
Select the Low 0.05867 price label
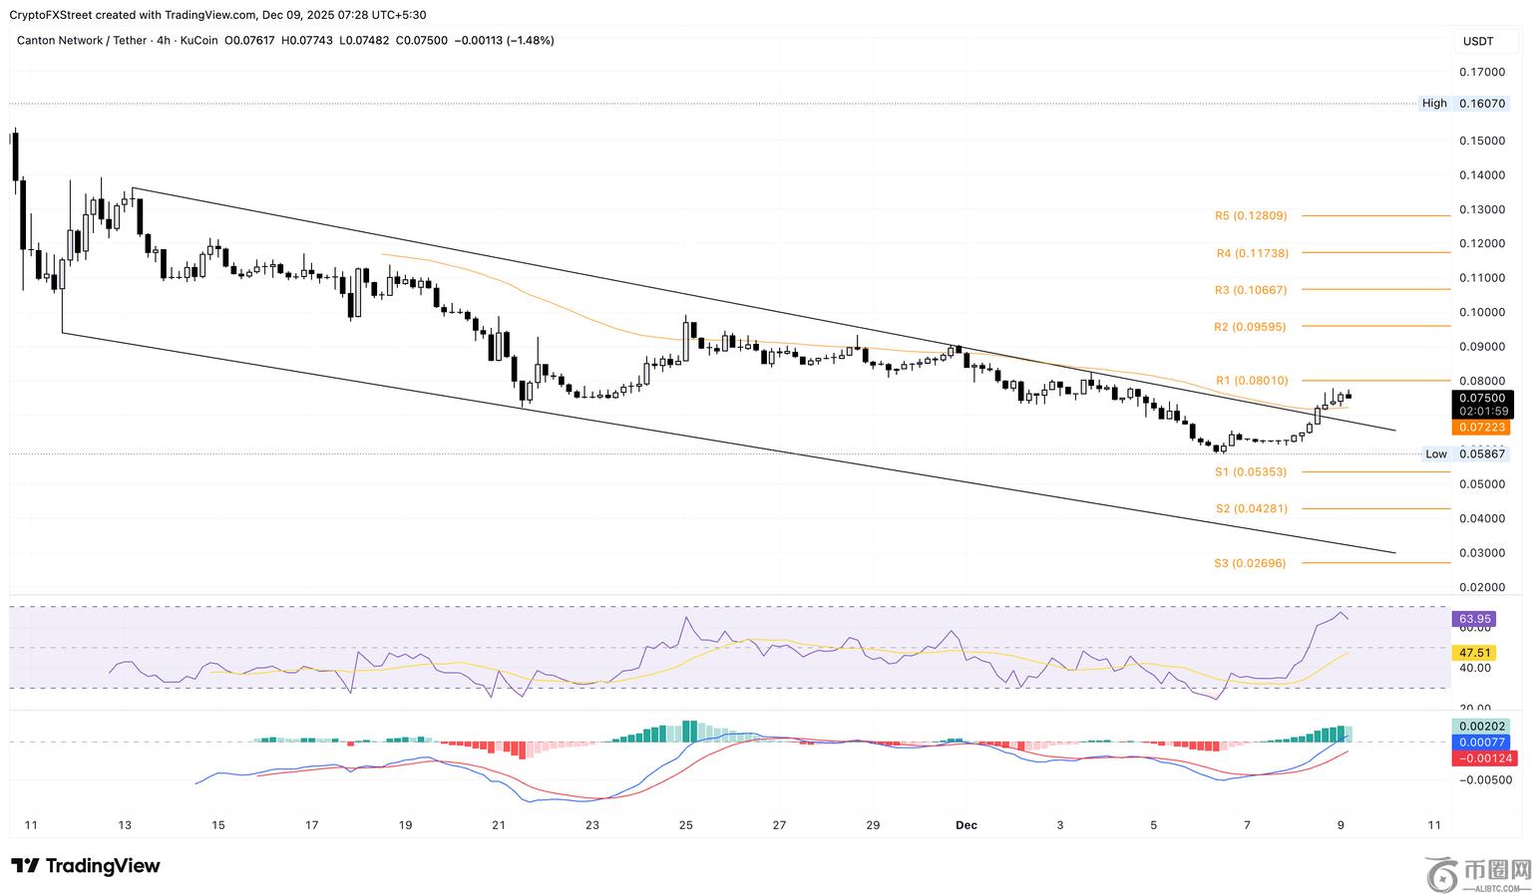1464,454
